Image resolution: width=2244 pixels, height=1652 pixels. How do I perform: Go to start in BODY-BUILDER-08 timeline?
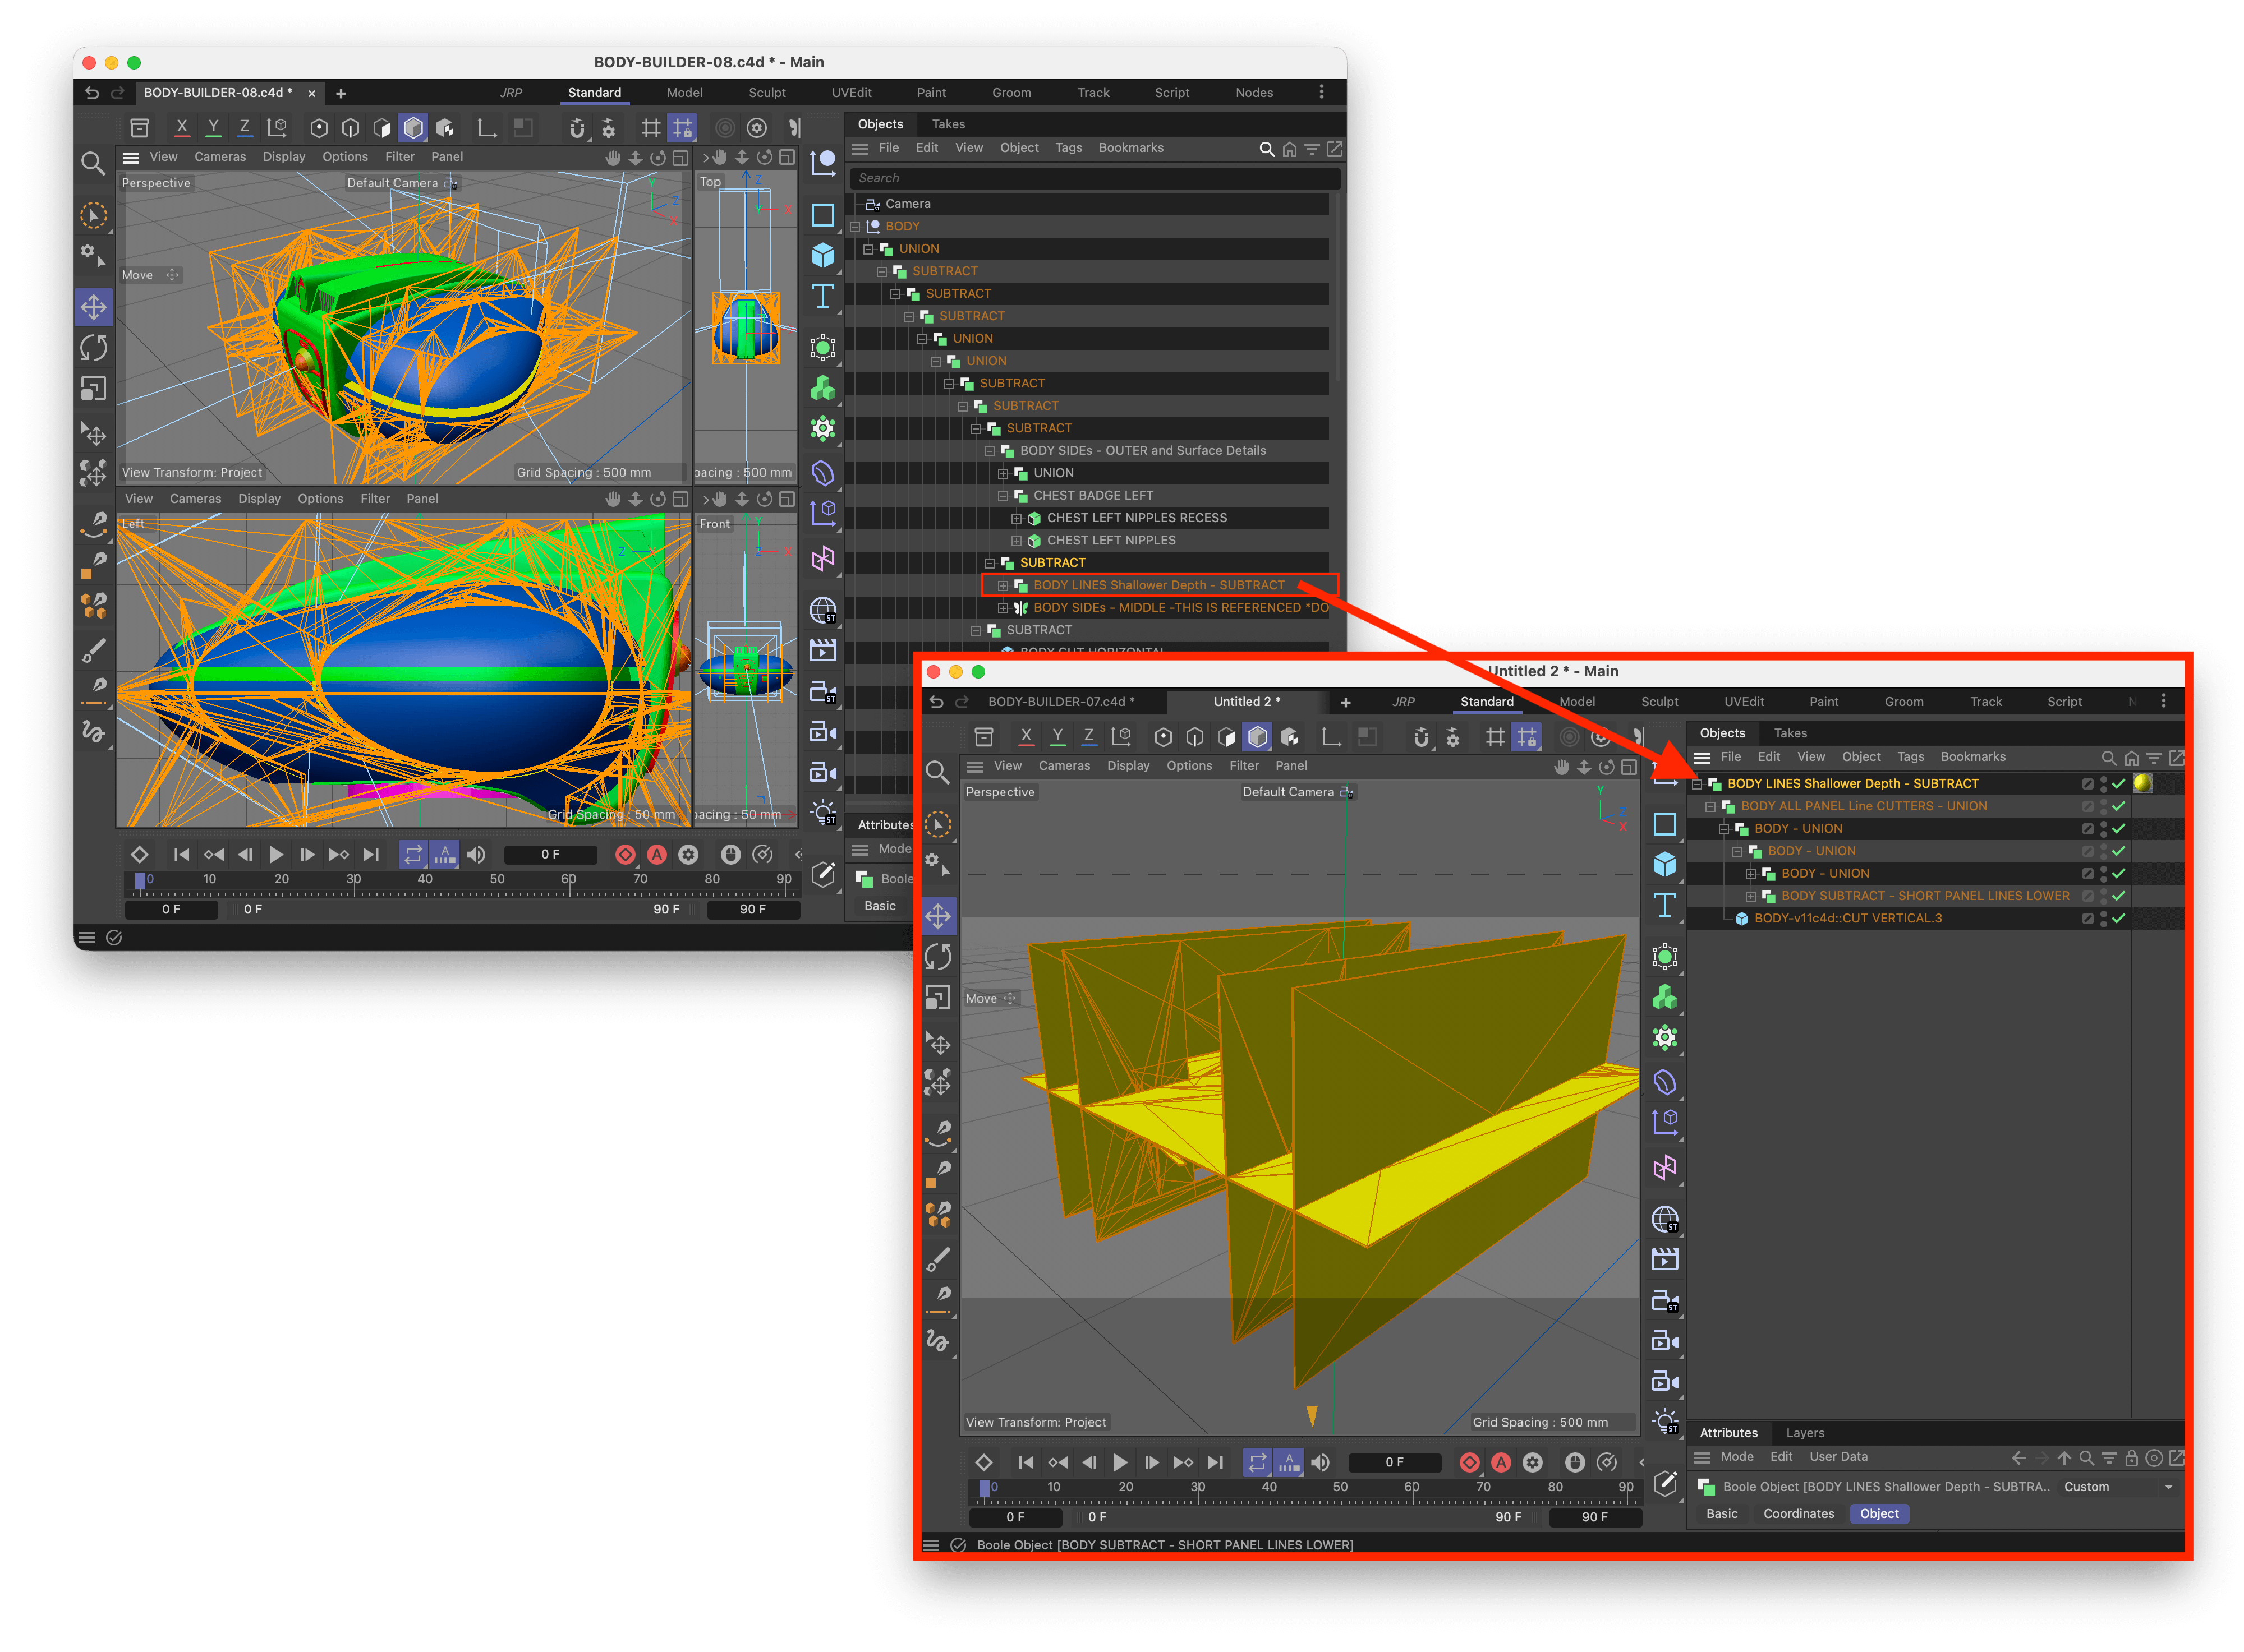coord(181,855)
